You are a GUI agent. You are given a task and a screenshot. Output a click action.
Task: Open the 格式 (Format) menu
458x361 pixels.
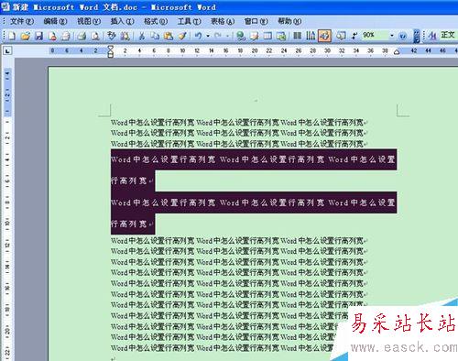point(156,21)
